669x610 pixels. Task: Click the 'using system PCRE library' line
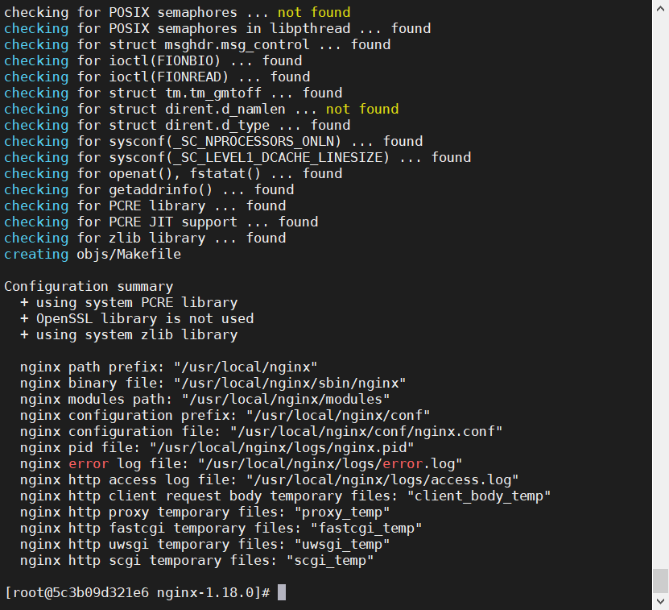129,302
